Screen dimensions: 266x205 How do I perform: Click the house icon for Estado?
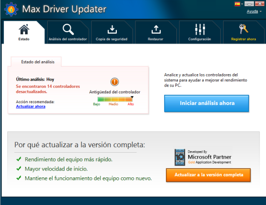point(24,30)
